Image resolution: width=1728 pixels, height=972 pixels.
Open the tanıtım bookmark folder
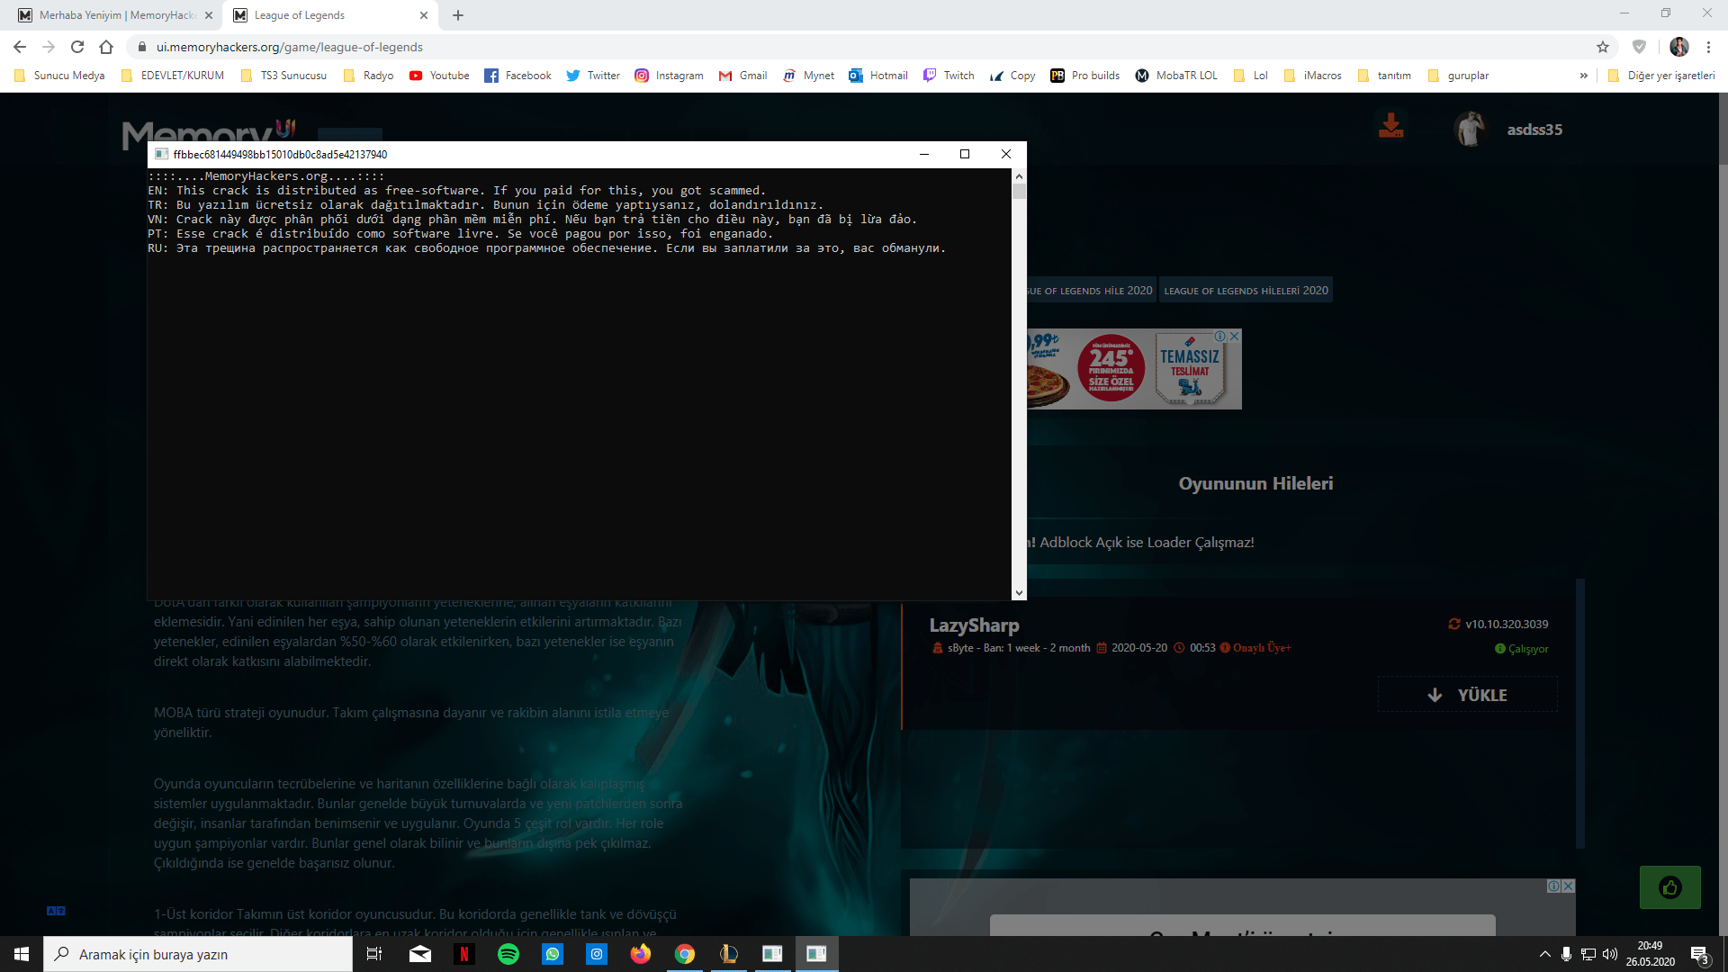tap(1384, 76)
